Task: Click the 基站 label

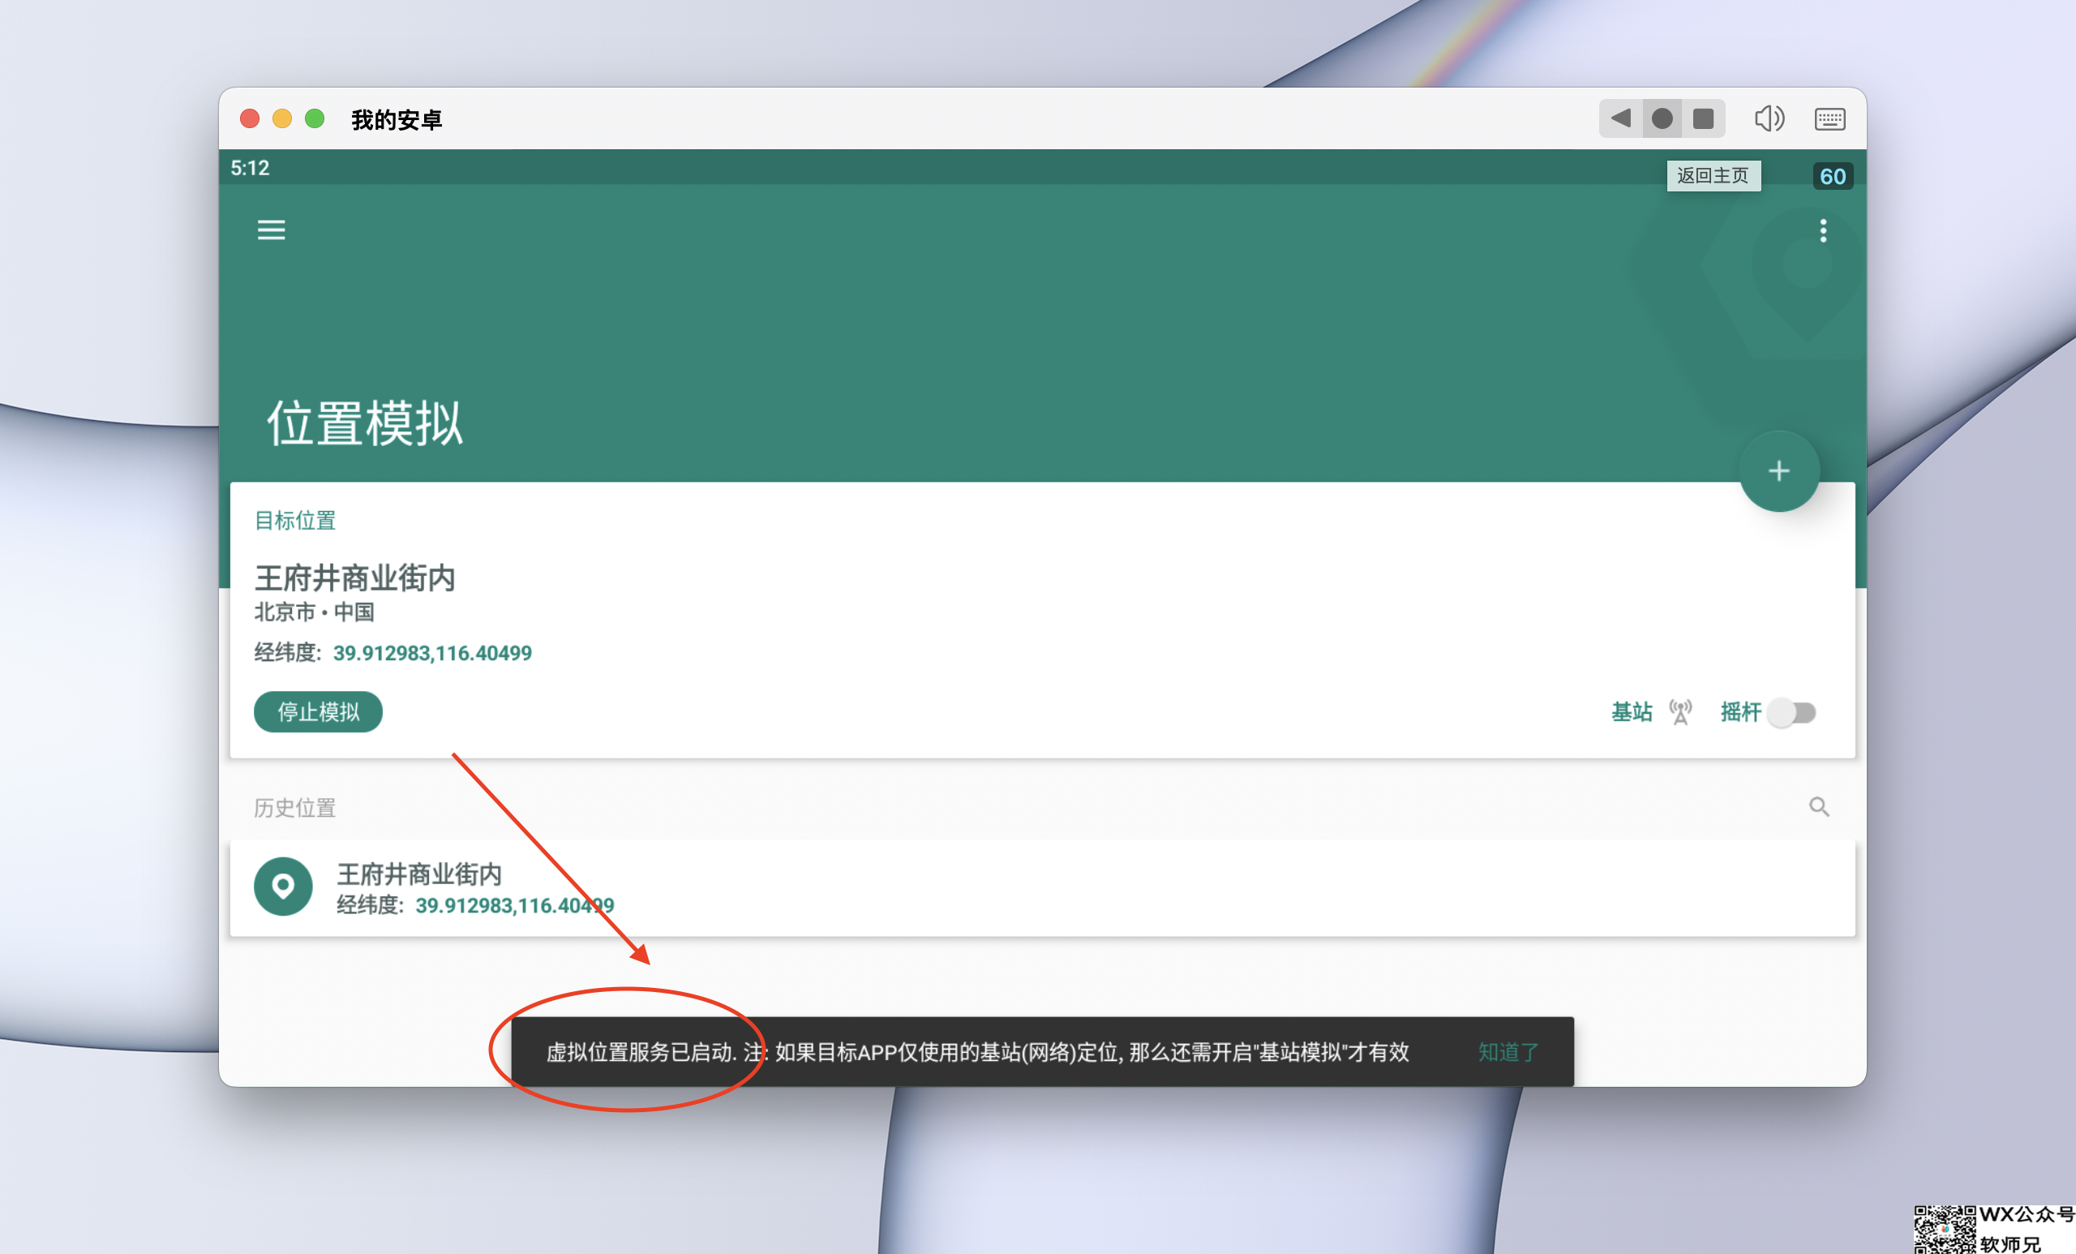Action: pyautogui.click(x=1632, y=712)
